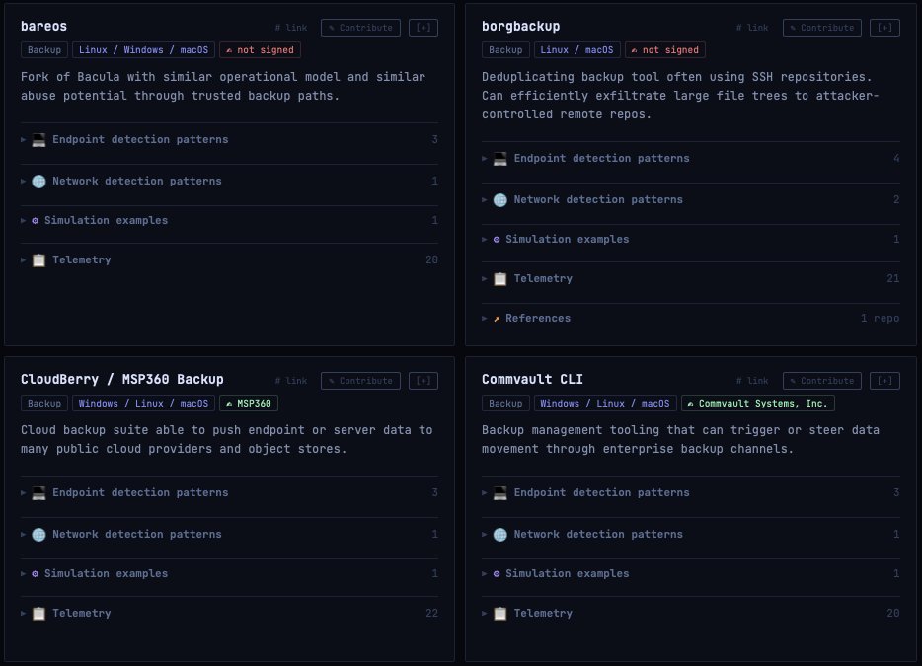Expand Commvault Simulation examples section
The image size is (922, 666).
click(x=690, y=573)
